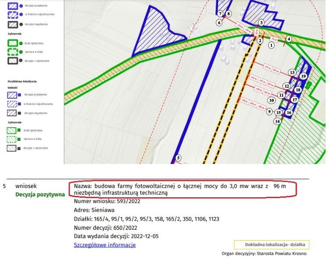Select circled marker 3 on the map
Image resolution: width=329 pixels, height=274 pixels.
(x=261, y=22)
